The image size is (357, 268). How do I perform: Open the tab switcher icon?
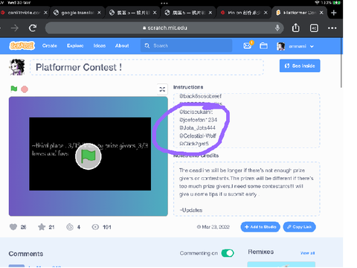314,28
